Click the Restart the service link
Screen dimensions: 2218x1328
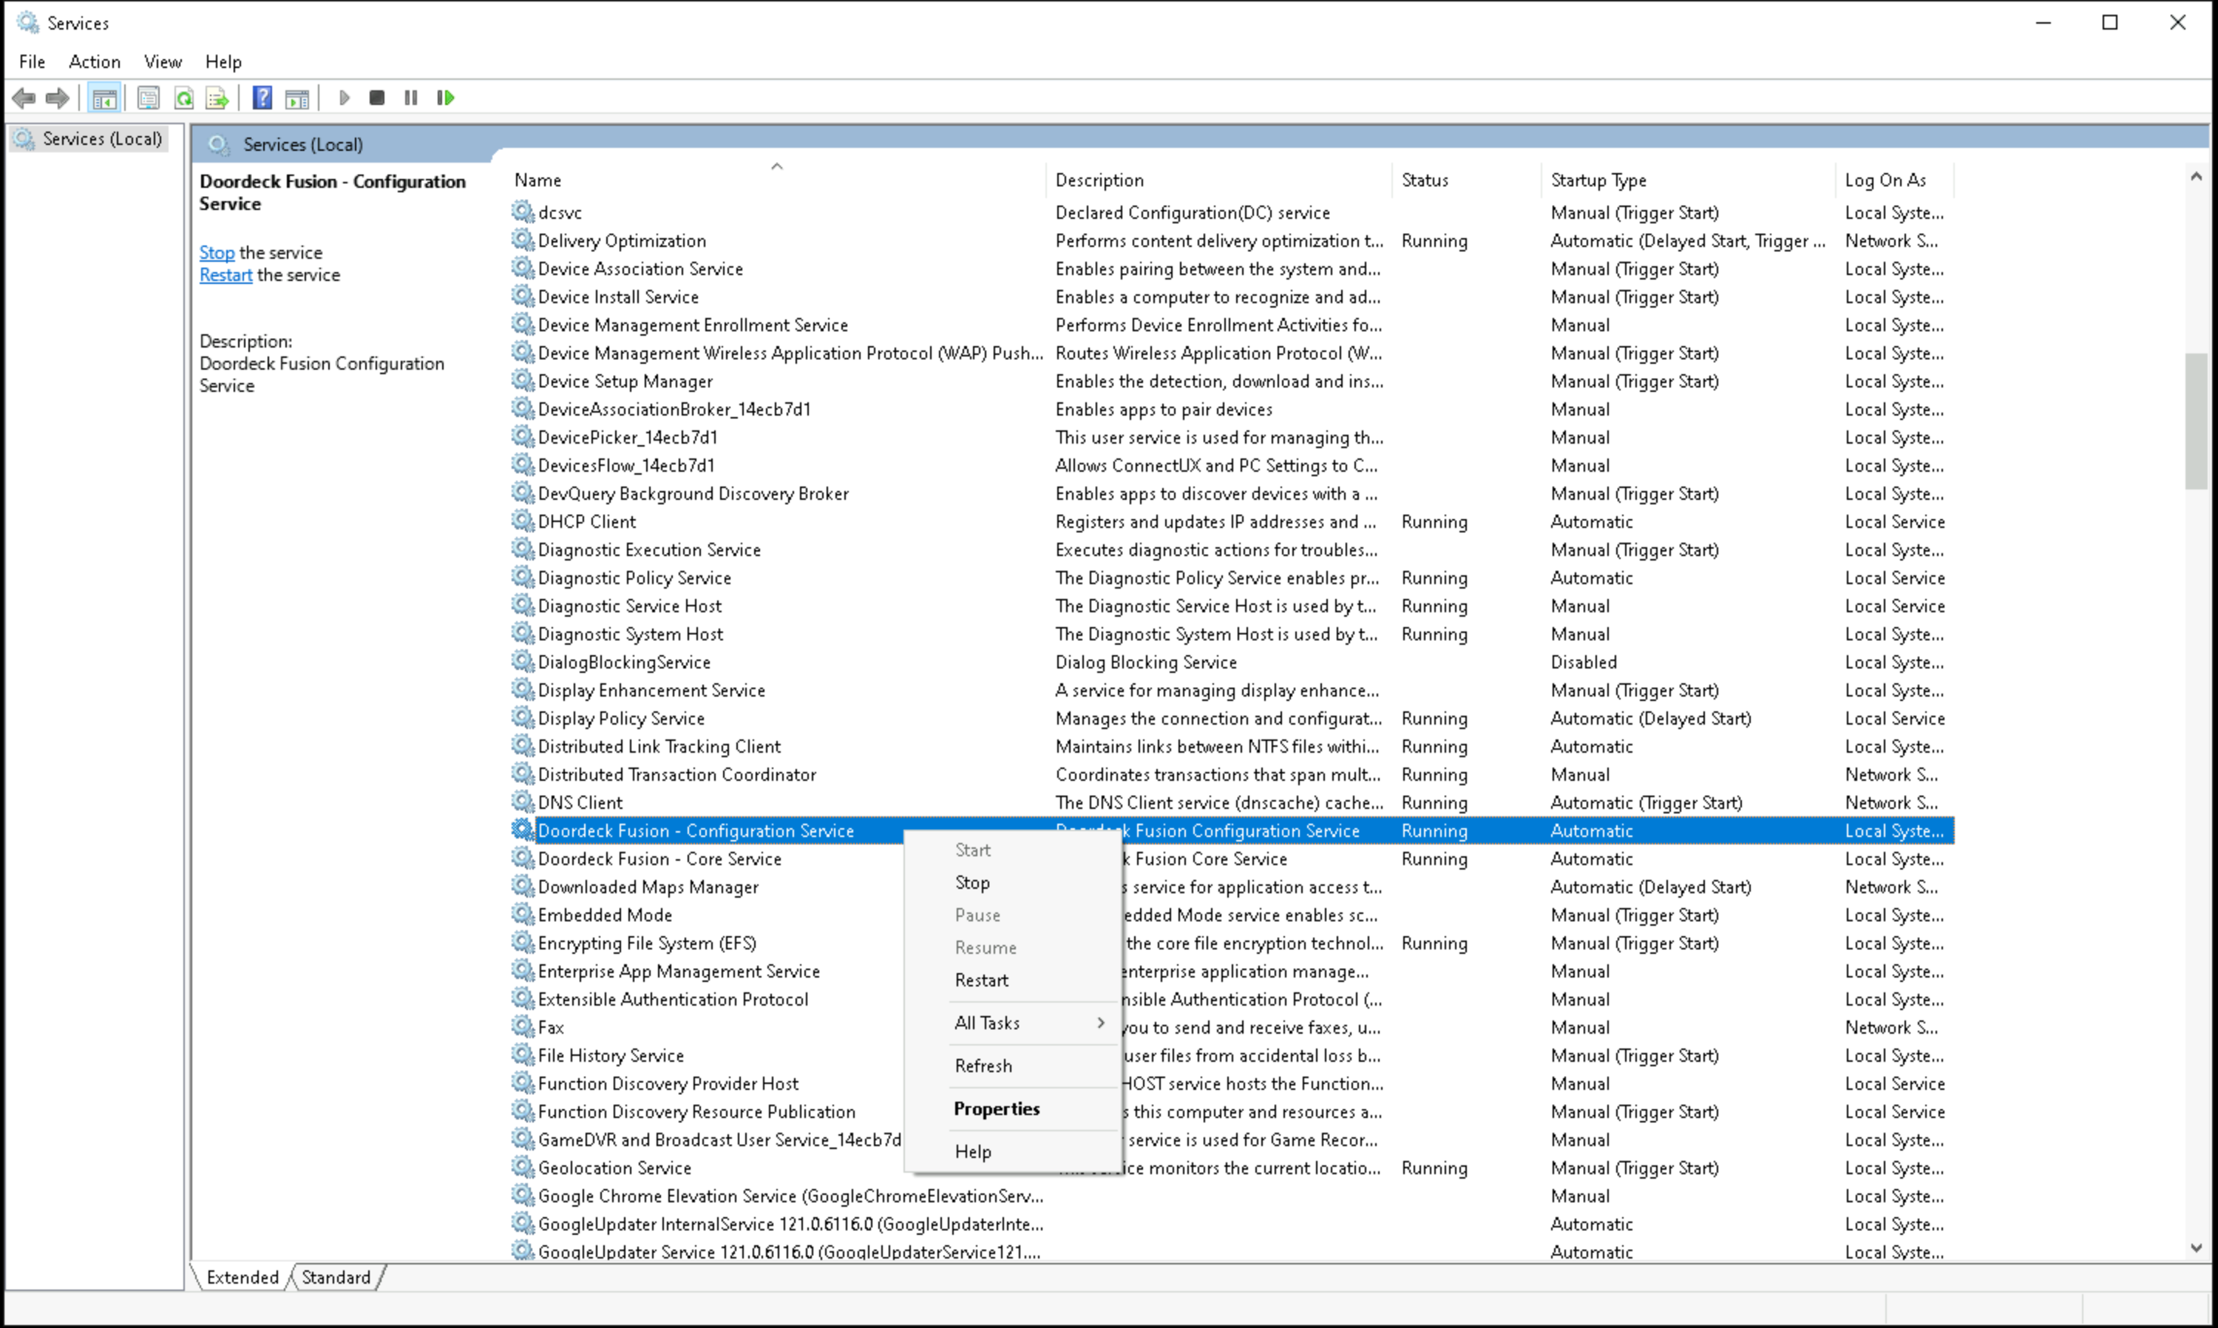coord(225,275)
